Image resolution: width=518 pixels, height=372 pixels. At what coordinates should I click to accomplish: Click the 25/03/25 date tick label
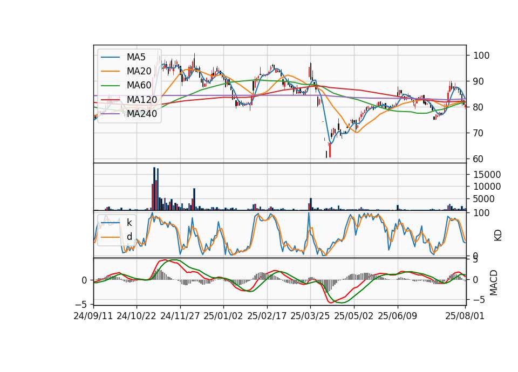tap(310, 316)
